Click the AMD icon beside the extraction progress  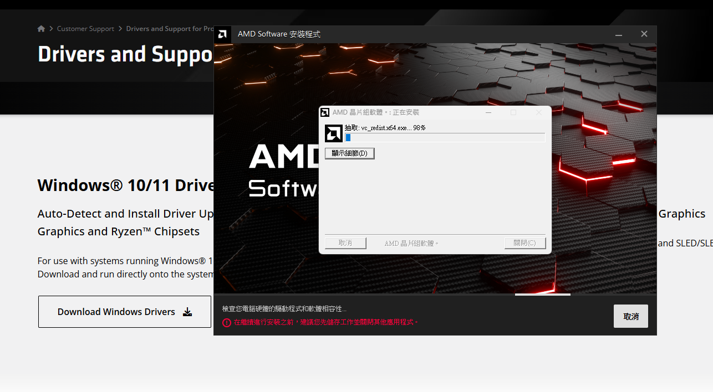333,134
